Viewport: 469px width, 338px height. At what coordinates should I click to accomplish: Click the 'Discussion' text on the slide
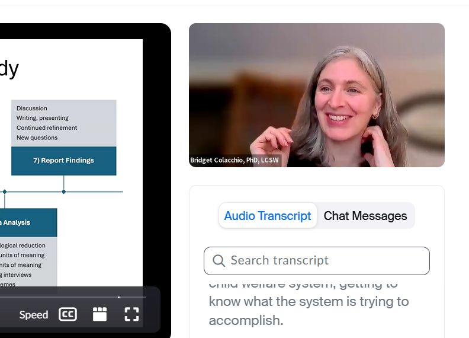(32, 108)
